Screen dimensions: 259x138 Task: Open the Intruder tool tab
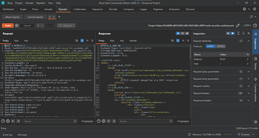tap(48, 9)
